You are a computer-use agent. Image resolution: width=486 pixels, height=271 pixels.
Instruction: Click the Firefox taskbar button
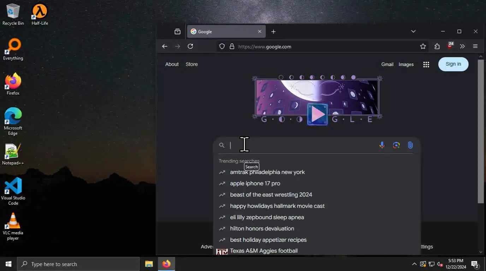point(166,264)
